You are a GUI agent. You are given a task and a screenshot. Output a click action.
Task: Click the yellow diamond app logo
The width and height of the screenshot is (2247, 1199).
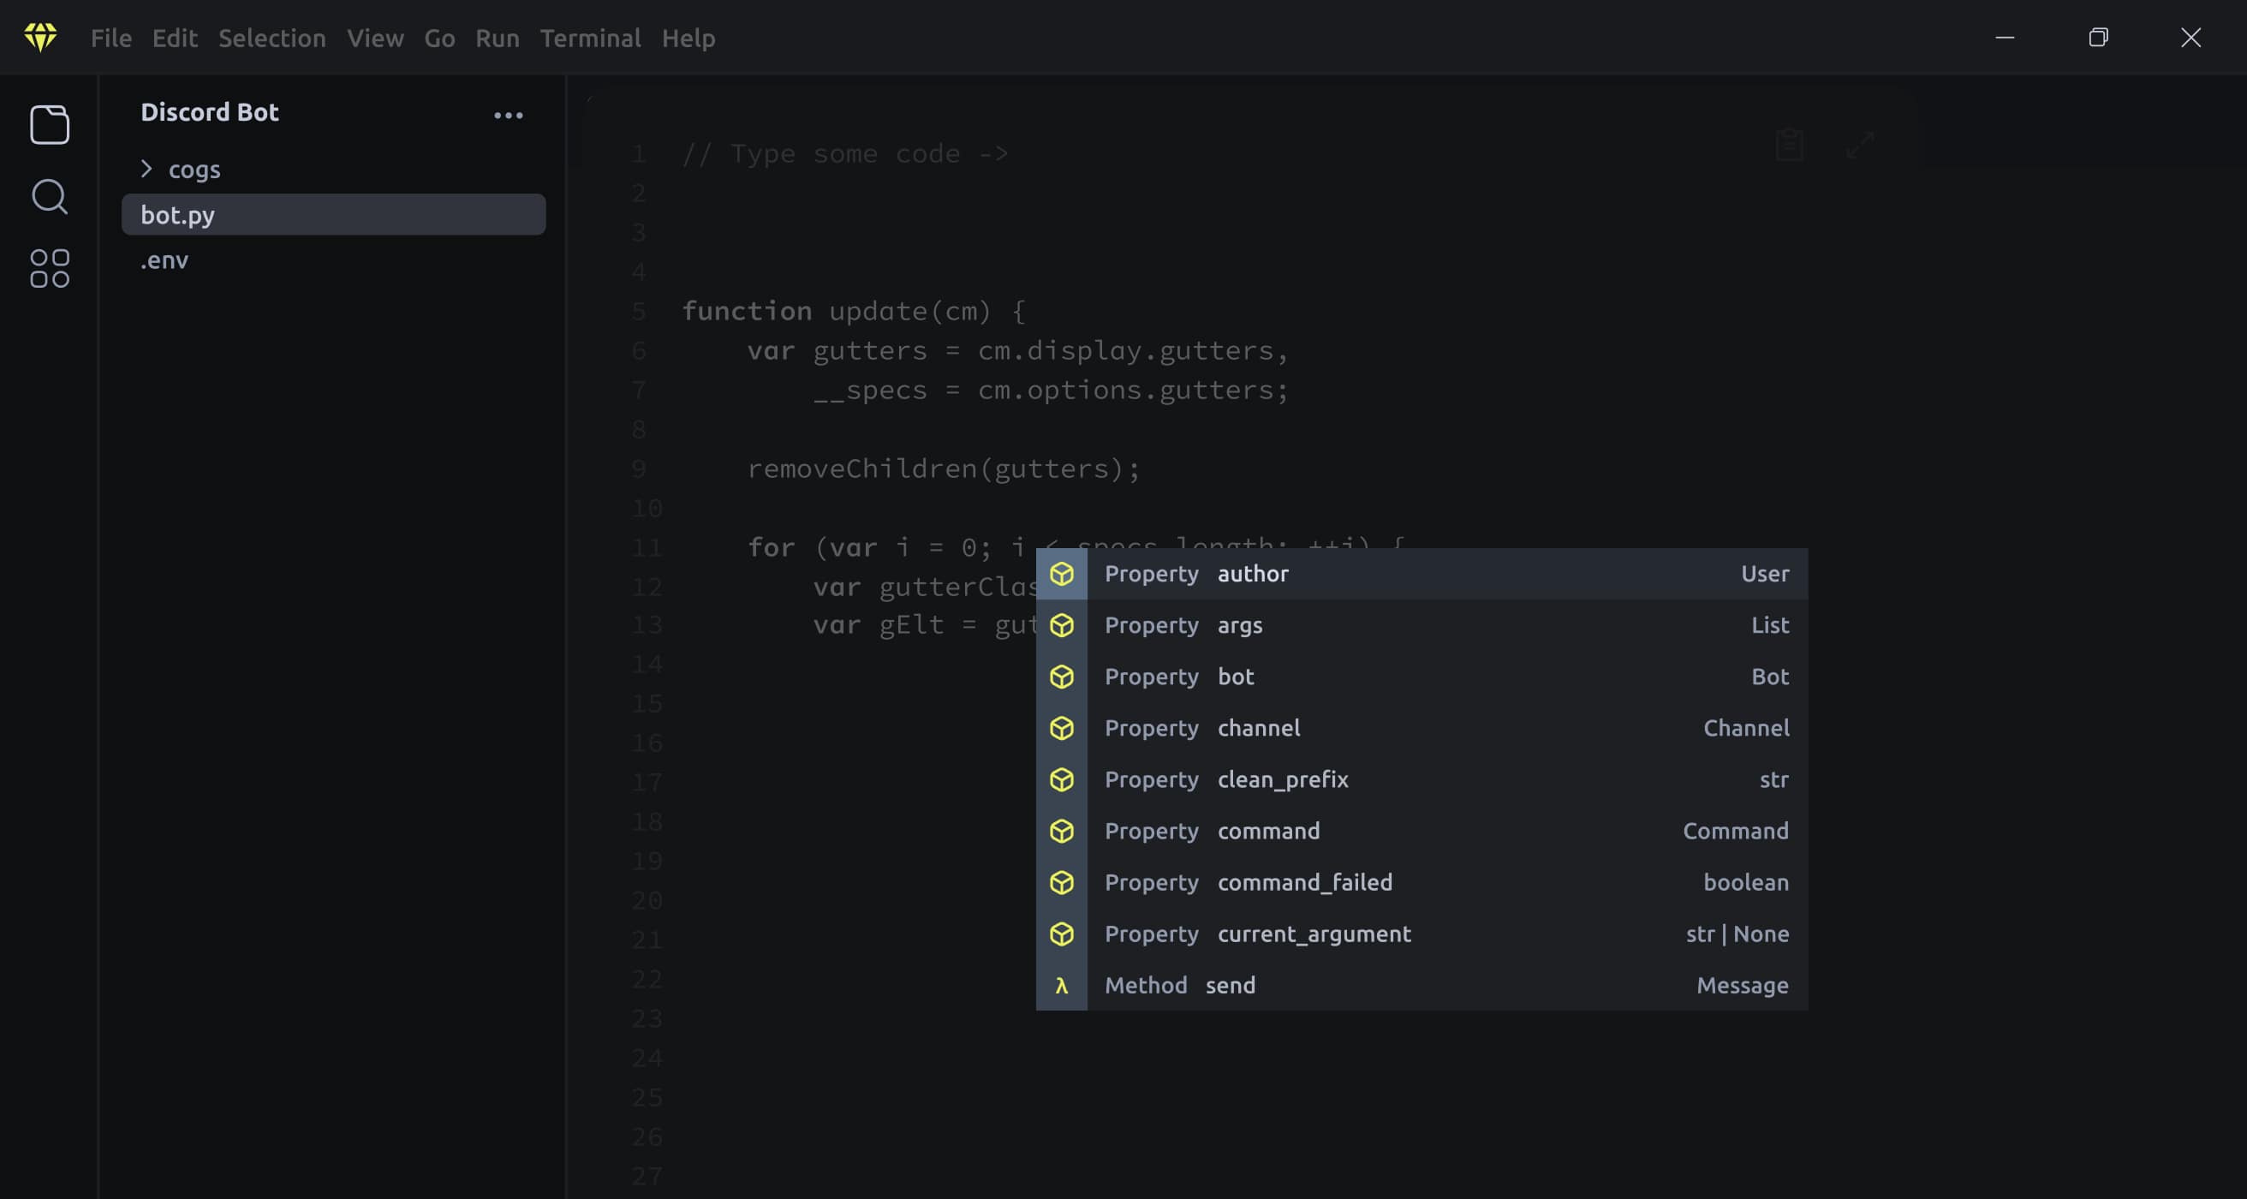pyautogui.click(x=40, y=37)
